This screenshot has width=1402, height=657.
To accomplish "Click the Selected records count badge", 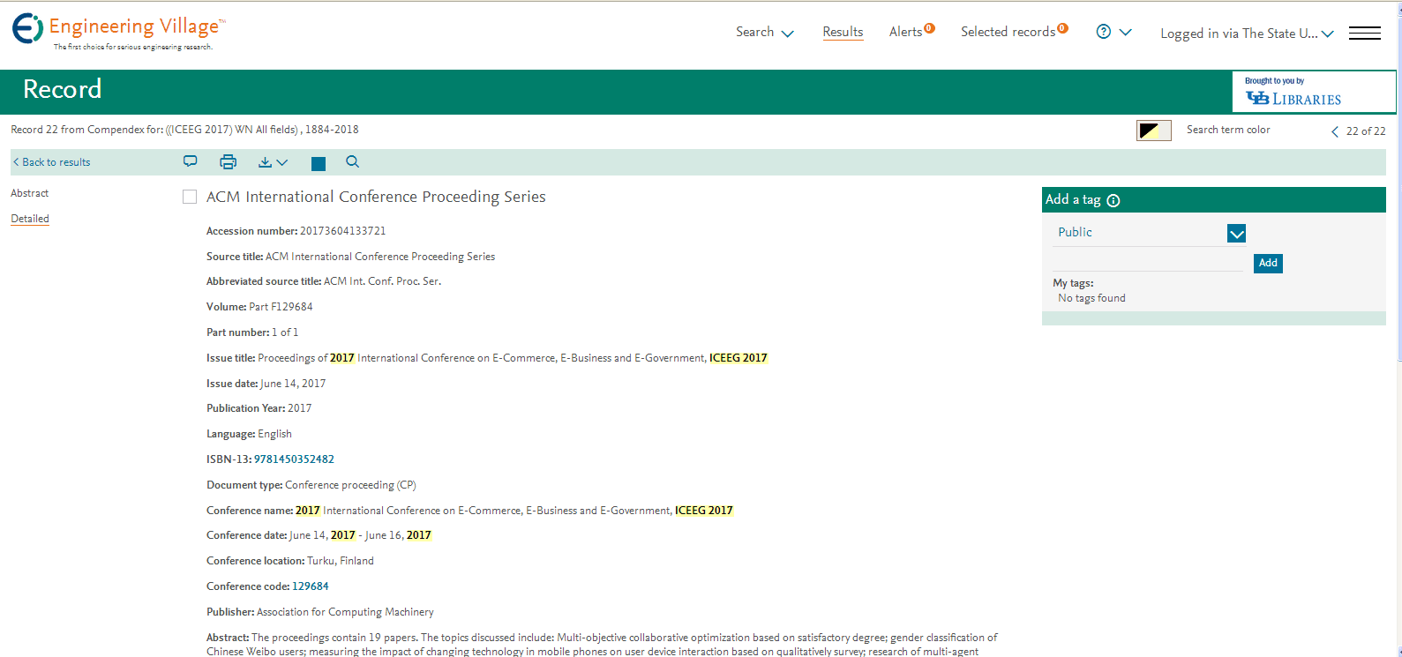I will 1062,28.
